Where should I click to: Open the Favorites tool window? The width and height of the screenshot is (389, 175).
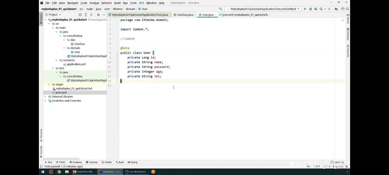[41, 152]
